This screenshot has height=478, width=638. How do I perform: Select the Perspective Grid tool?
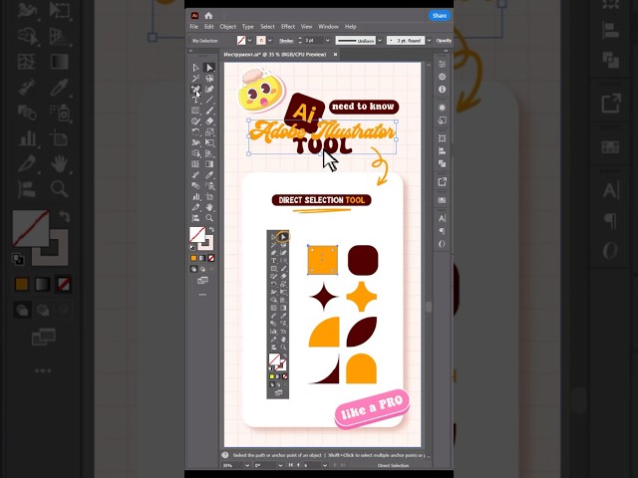pos(209,153)
